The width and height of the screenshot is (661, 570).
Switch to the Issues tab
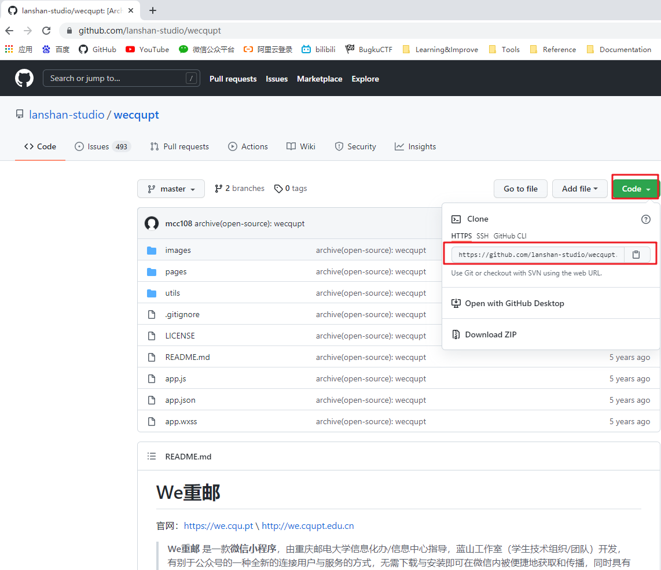pos(103,146)
